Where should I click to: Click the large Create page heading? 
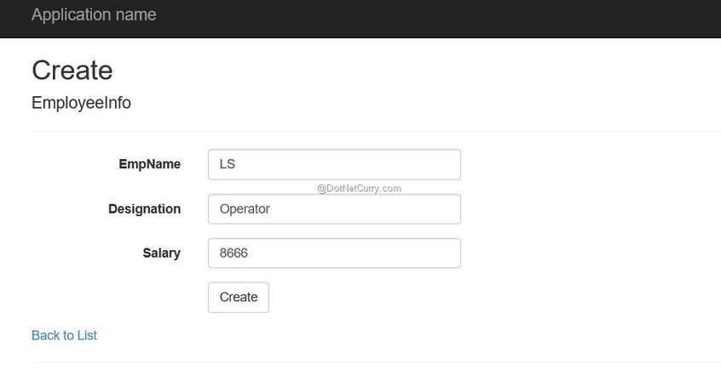click(x=72, y=70)
